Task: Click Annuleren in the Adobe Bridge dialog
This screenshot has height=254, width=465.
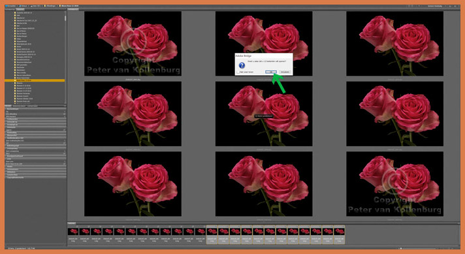Action: [285, 72]
